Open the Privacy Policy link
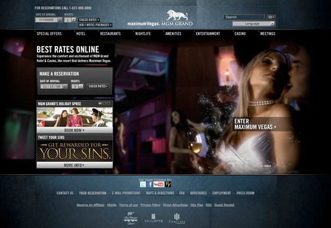 pyautogui.click(x=150, y=205)
